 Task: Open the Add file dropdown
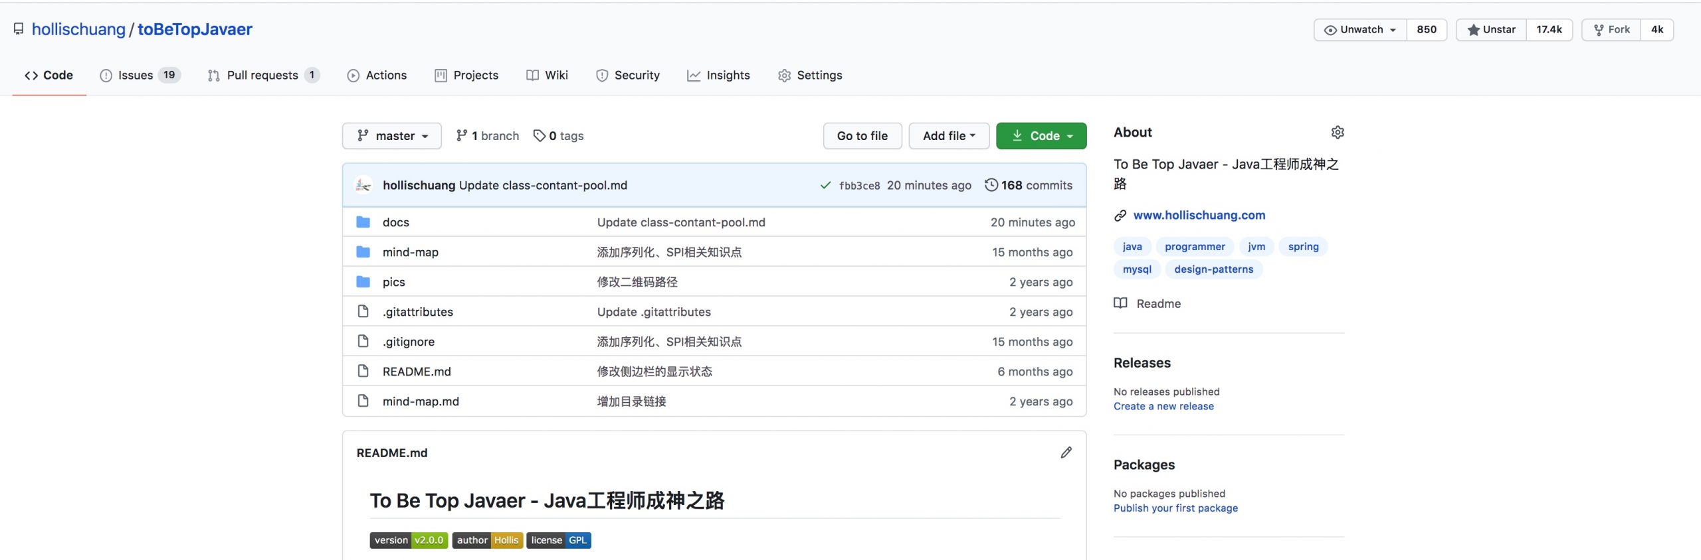pyautogui.click(x=948, y=136)
